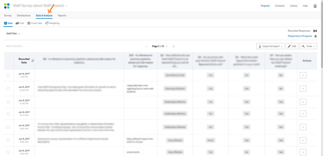Click the Actions column header
The height and width of the screenshot is (156, 323).
click(x=307, y=60)
